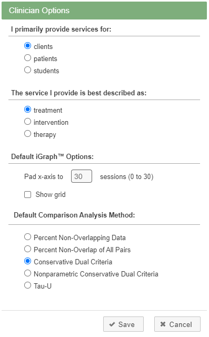Screen dimensions: 209x337
Task: Choose Nonparametric Conservative Dual Criteria
Action: pos(27,273)
